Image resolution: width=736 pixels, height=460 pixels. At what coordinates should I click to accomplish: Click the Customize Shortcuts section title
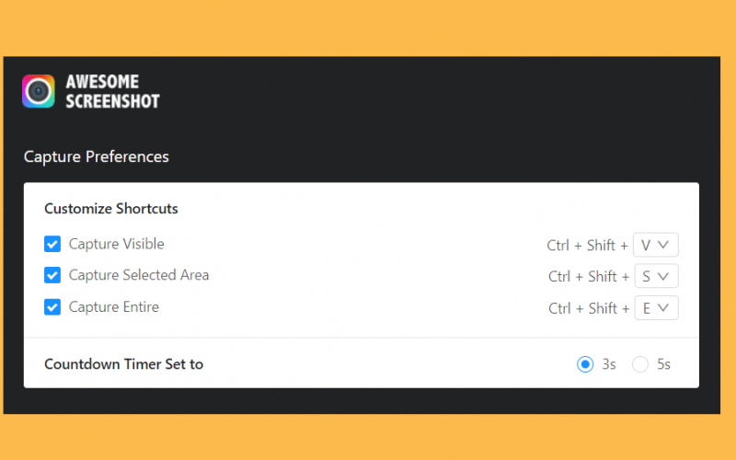(x=111, y=209)
